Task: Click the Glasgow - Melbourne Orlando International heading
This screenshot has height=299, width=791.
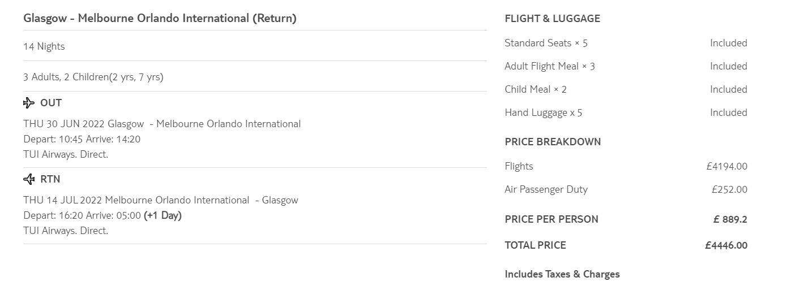Action: 160,18
